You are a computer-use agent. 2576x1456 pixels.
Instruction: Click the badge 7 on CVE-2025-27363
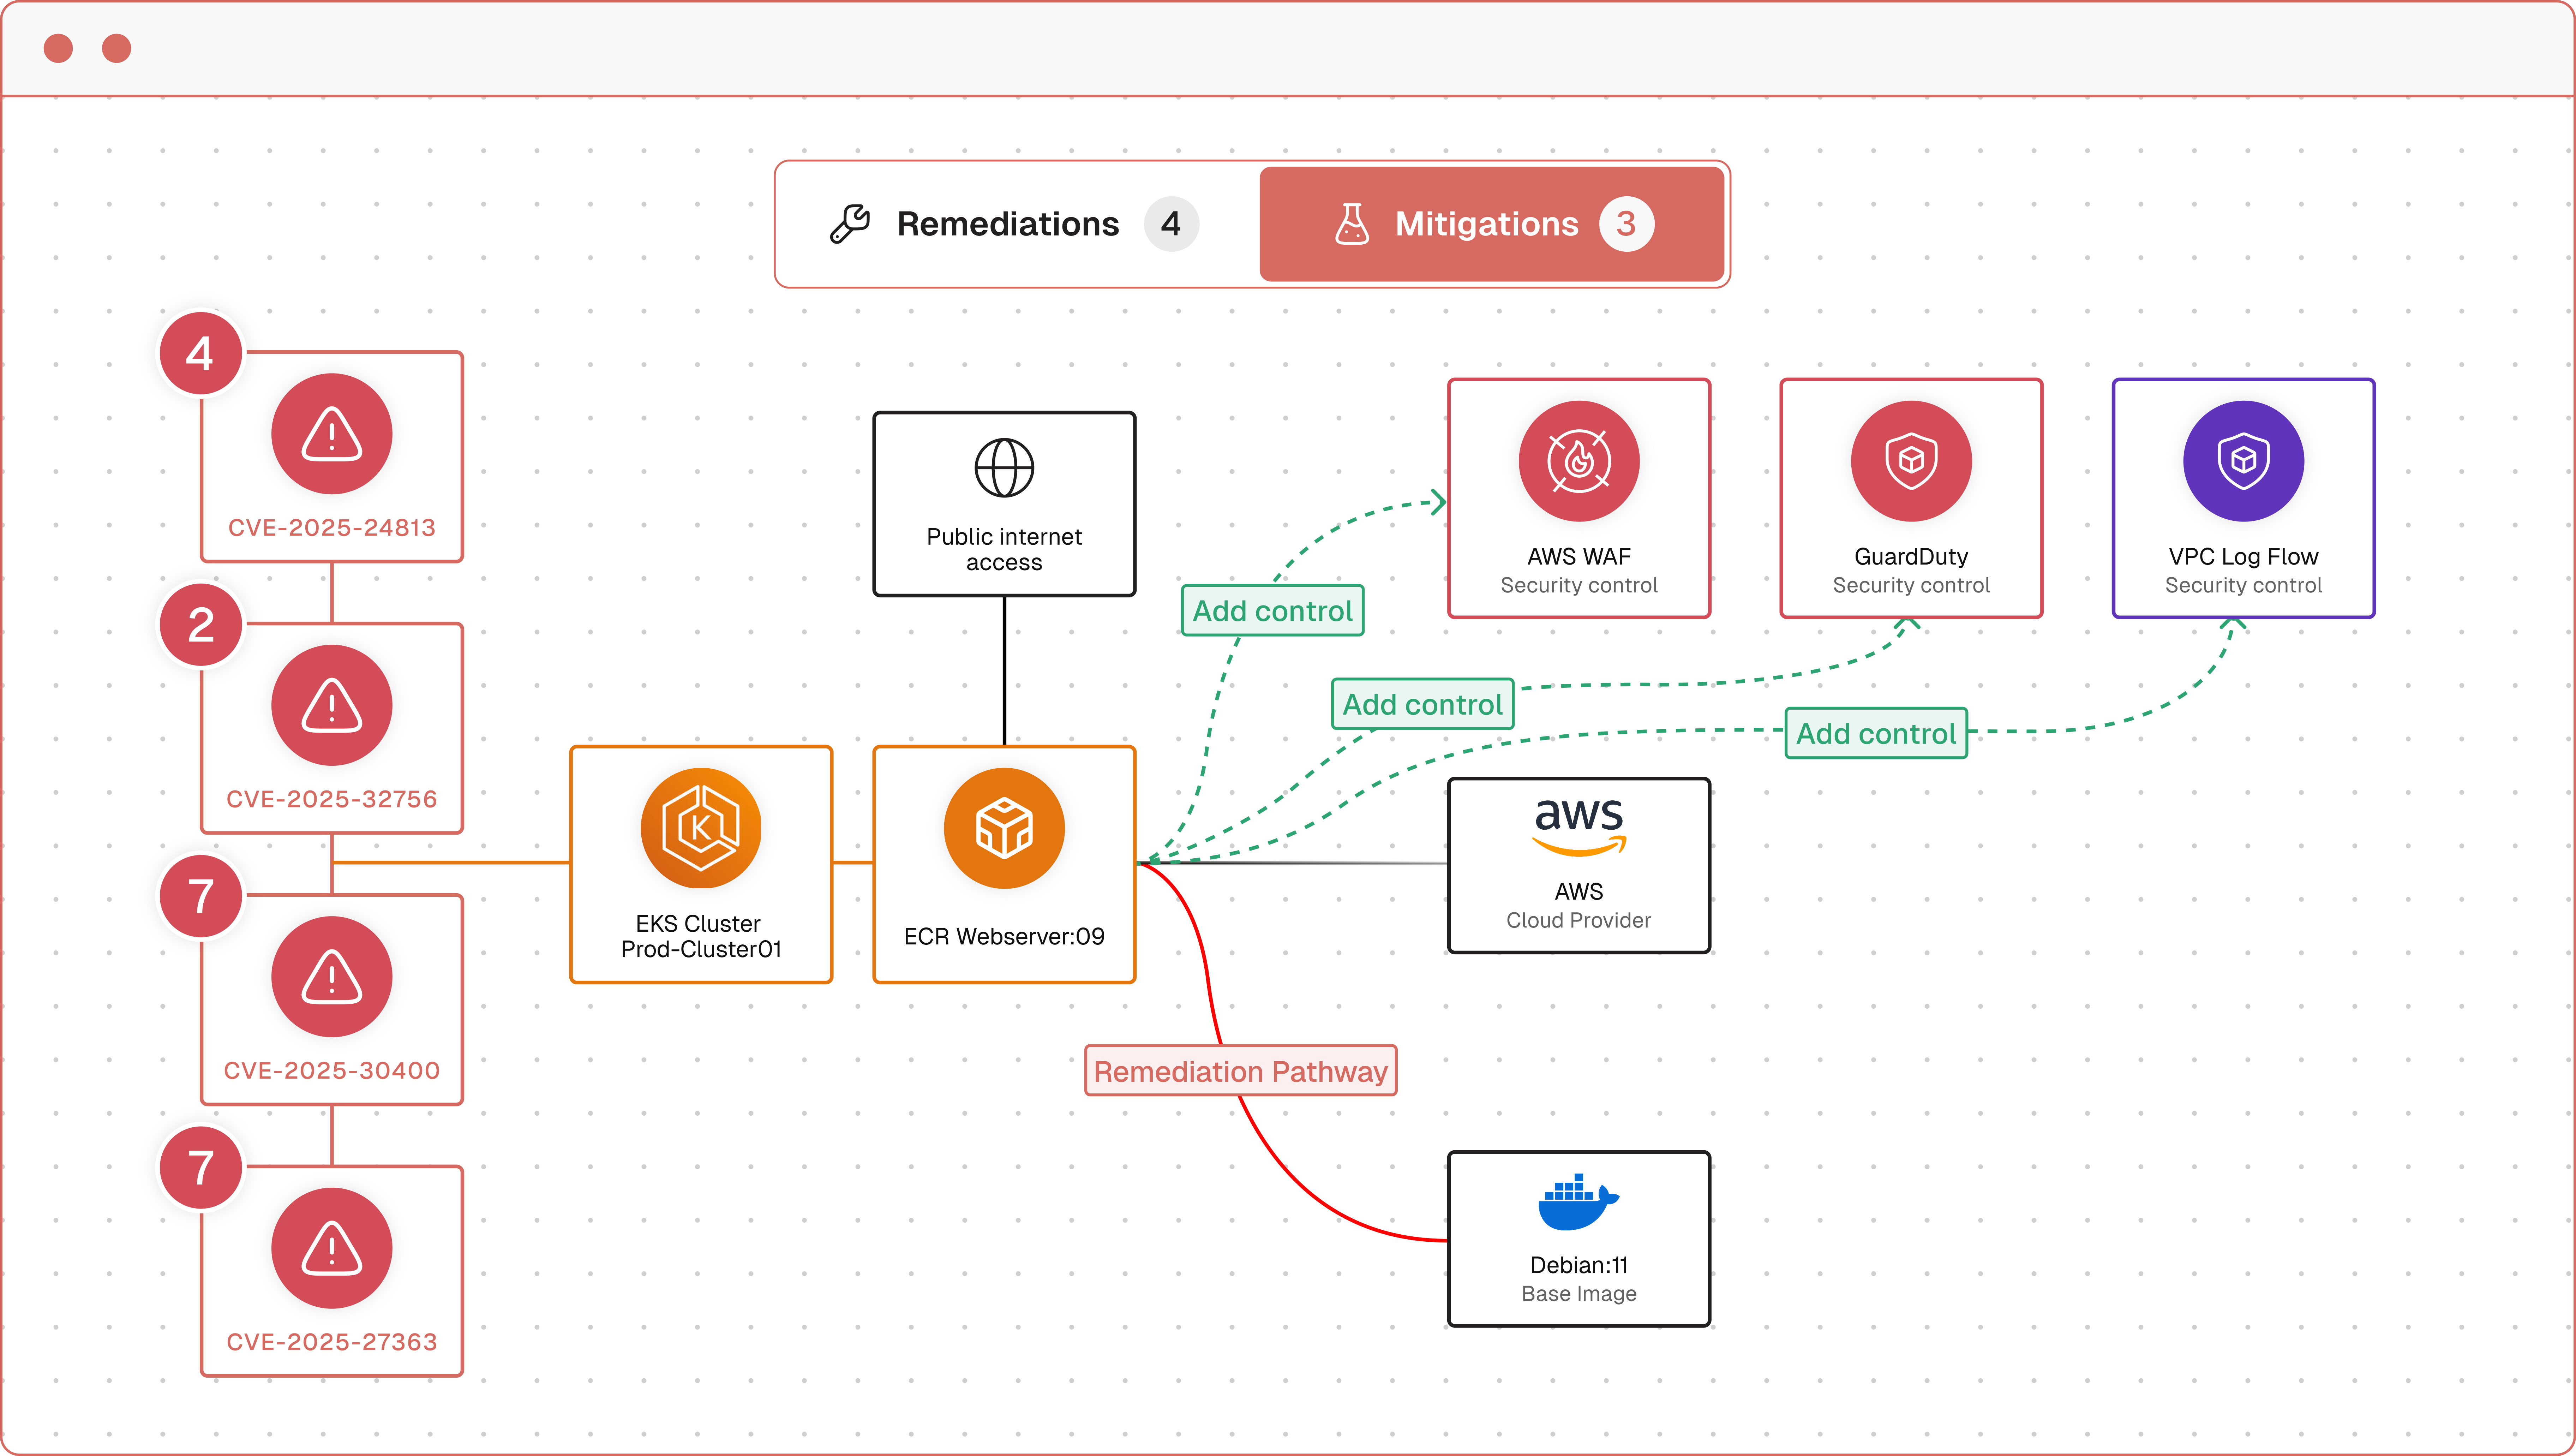[x=201, y=1168]
